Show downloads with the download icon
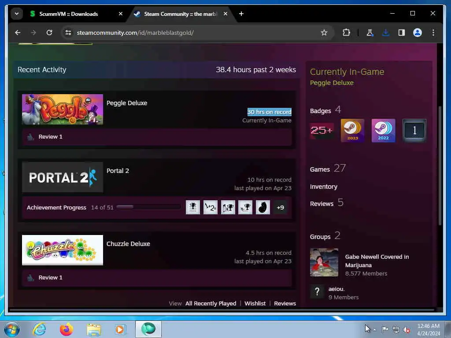Viewport: 451px width, 338px height. [386, 33]
